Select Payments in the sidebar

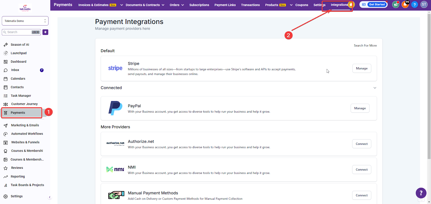click(x=22, y=113)
